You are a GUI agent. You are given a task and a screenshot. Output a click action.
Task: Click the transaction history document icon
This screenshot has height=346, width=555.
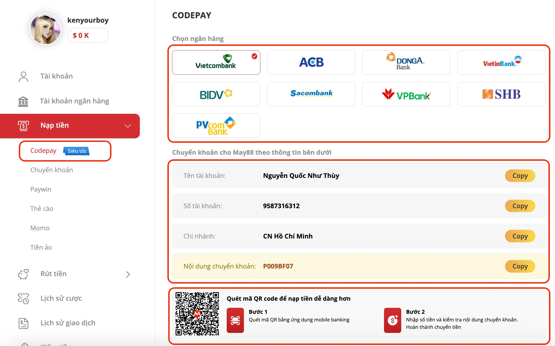pos(23,323)
